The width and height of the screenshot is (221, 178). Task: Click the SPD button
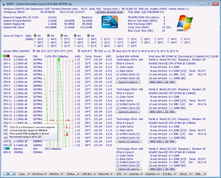point(119,174)
